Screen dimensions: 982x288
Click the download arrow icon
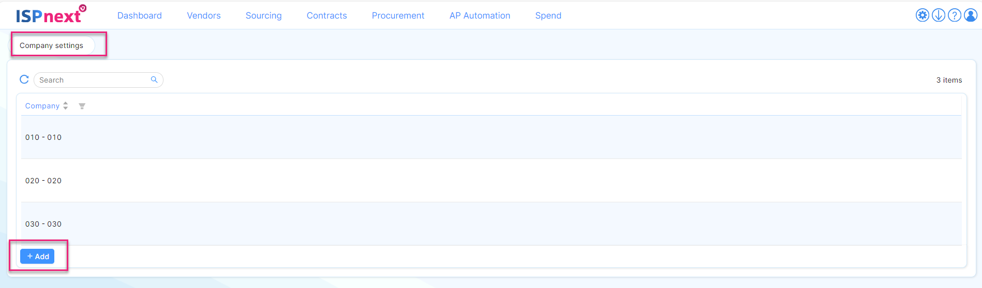[938, 15]
